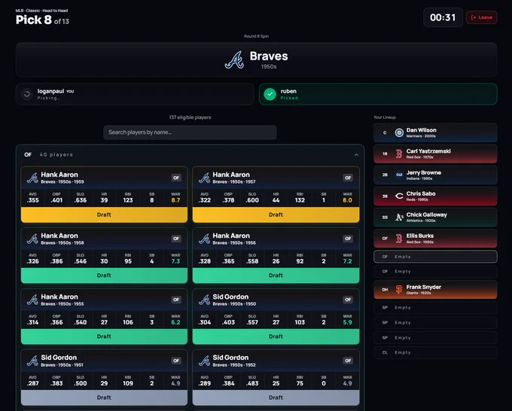Draft Sid Gordon 1950

[276, 336]
